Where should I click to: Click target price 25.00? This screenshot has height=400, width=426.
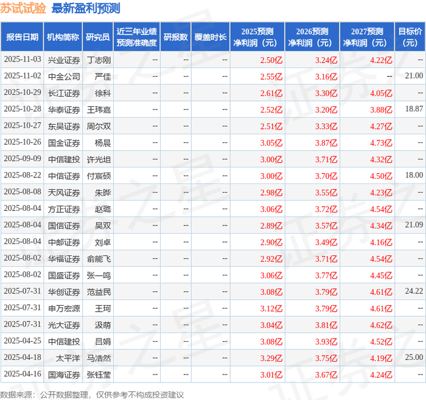(x=414, y=357)
